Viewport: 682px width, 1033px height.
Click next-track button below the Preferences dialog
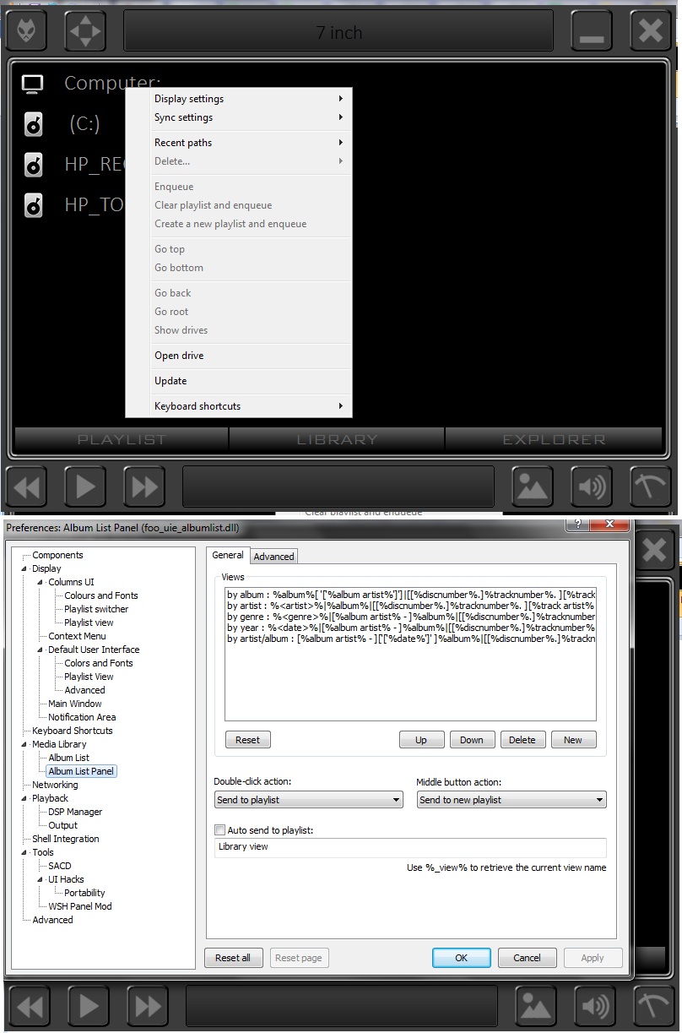coord(148,1007)
